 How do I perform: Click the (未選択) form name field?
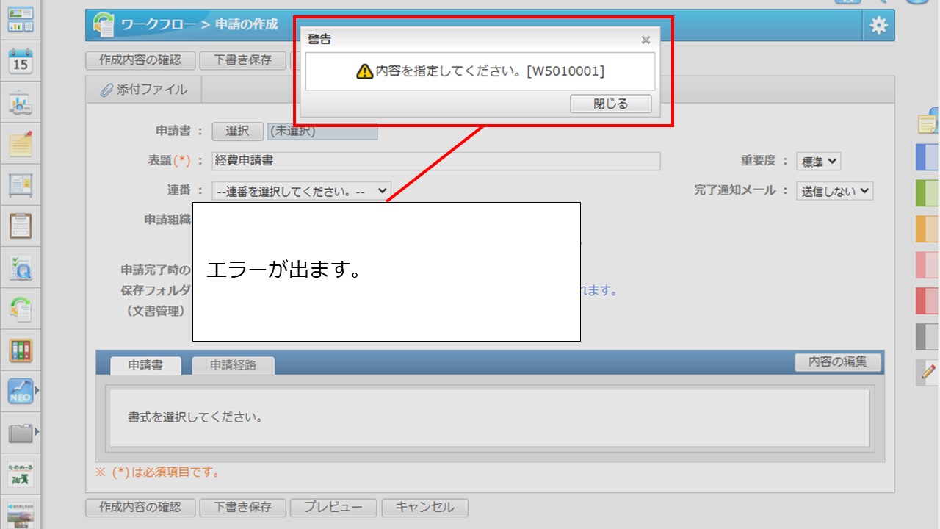(322, 132)
